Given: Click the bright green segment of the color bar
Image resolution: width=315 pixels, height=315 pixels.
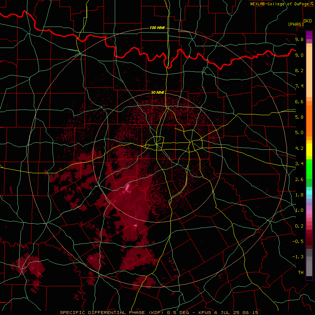Looking at the screenshot, I should (309, 170).
